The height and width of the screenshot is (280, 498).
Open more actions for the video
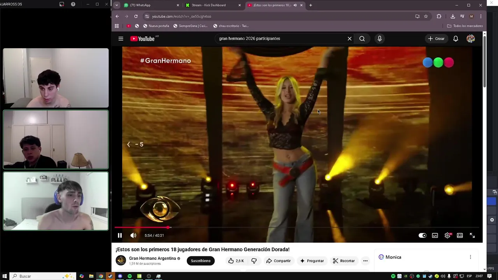coord(365,261)
